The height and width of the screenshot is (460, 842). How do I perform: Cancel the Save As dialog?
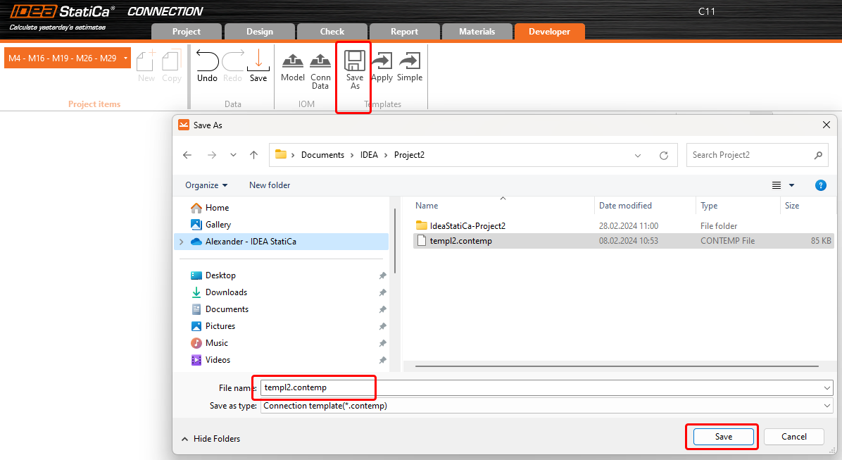[794, 437]
